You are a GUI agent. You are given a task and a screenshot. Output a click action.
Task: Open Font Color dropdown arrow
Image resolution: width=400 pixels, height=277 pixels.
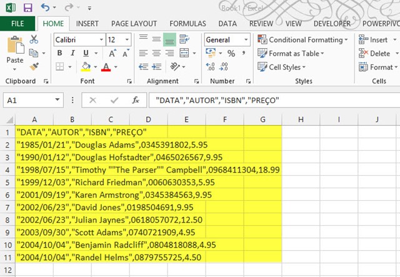(116, 67)
